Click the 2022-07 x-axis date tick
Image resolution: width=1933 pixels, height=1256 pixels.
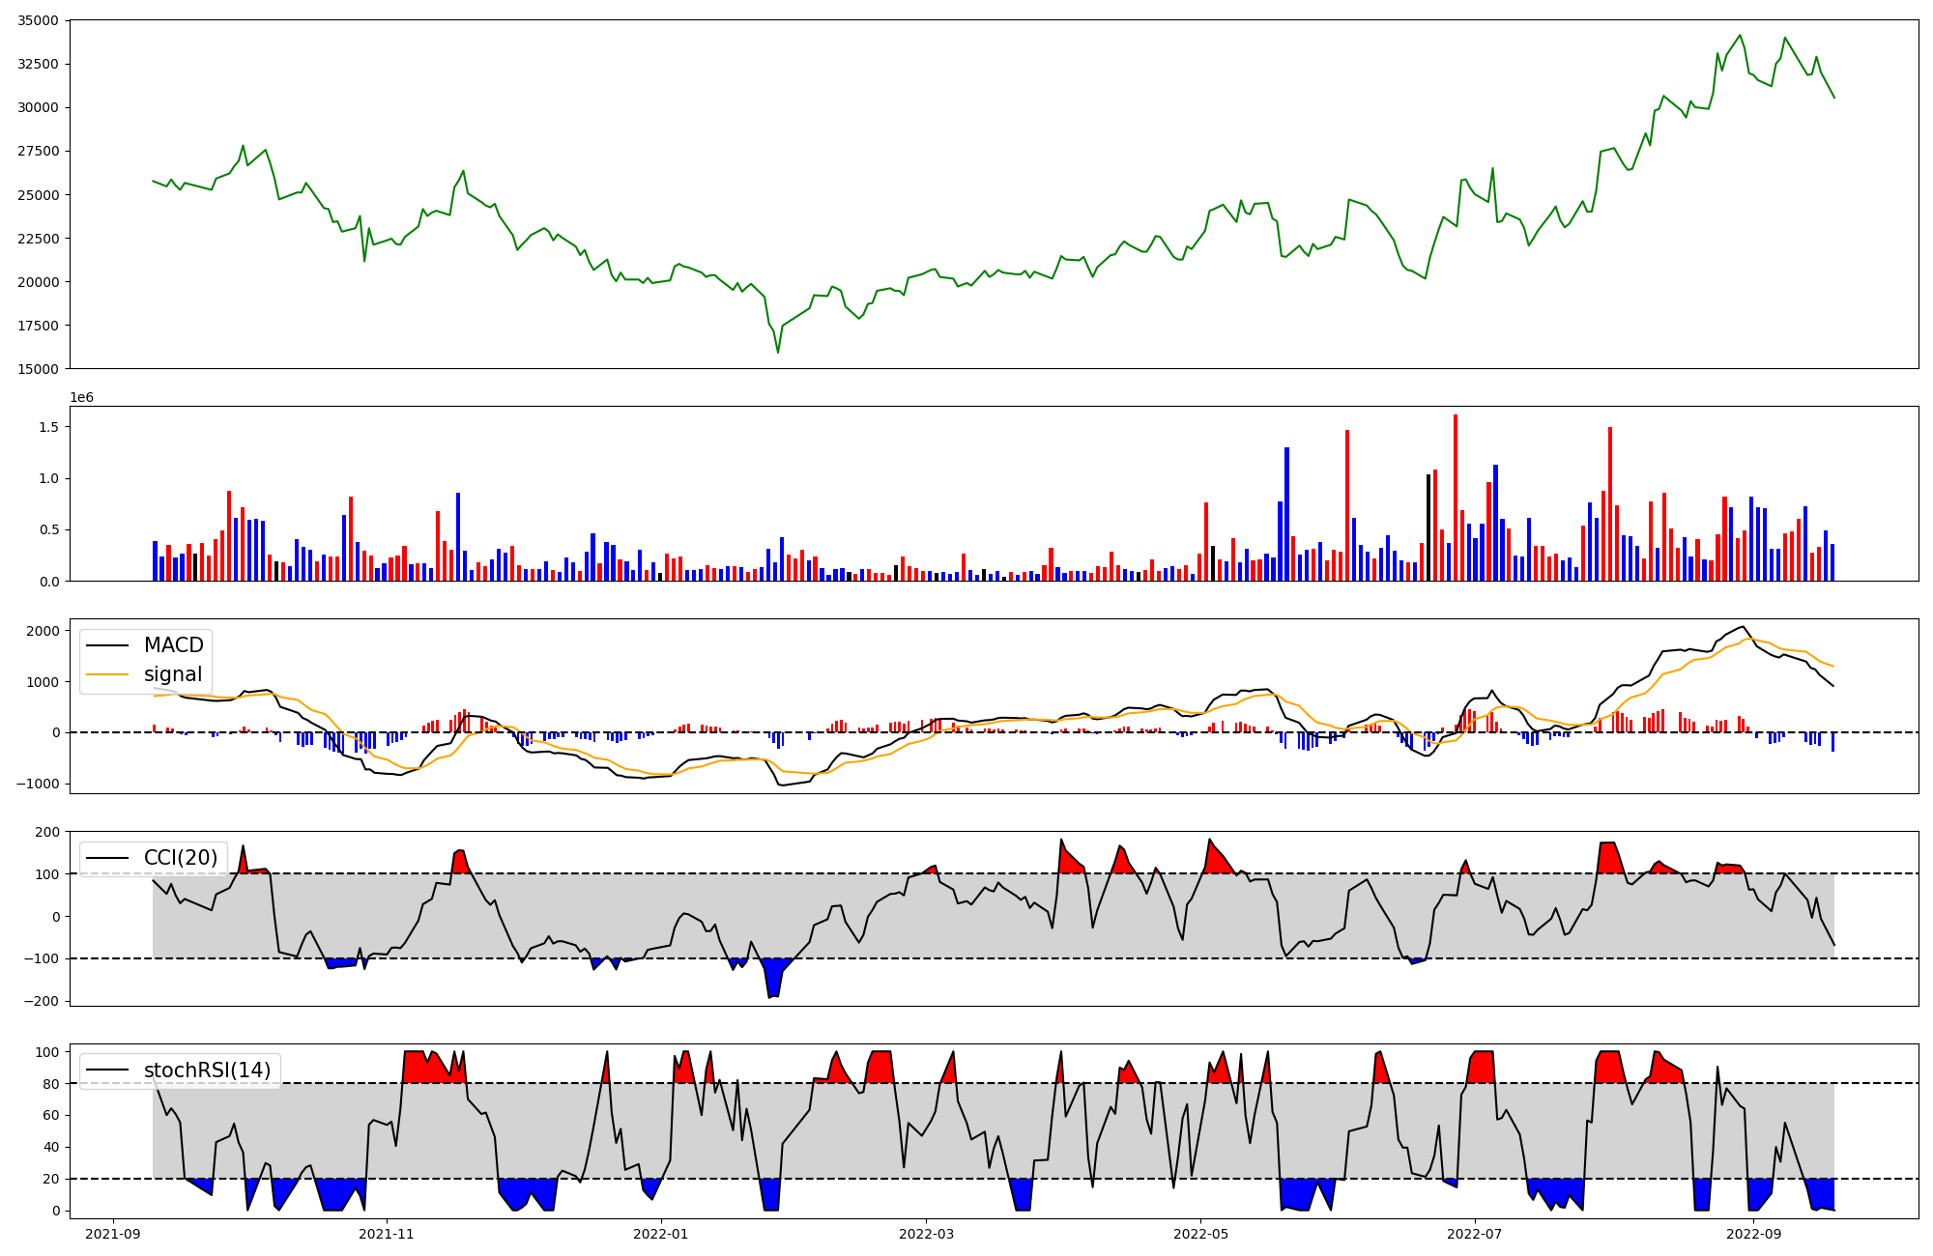[1475, 1234]
